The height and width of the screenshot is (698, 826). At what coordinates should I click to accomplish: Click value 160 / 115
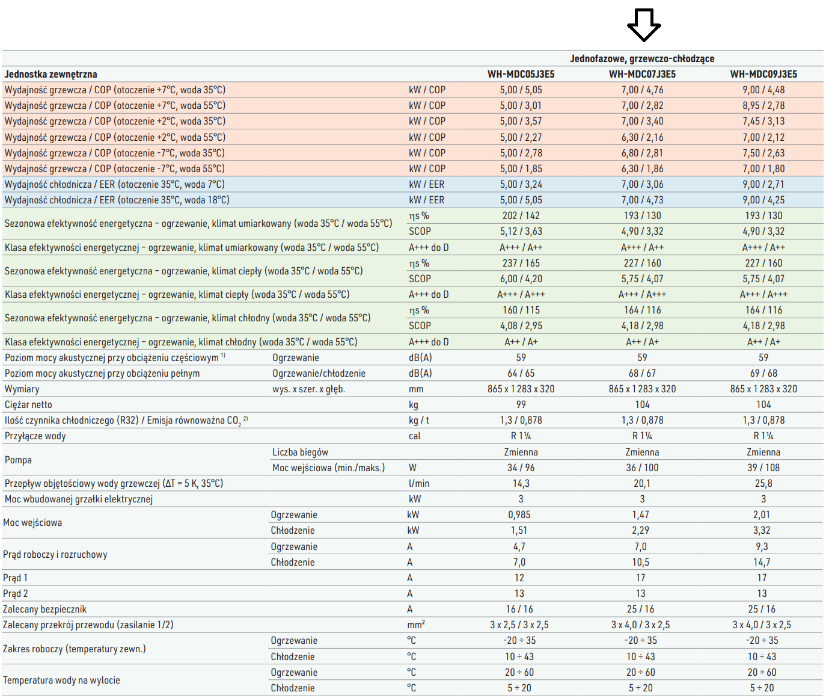(521, 310)
